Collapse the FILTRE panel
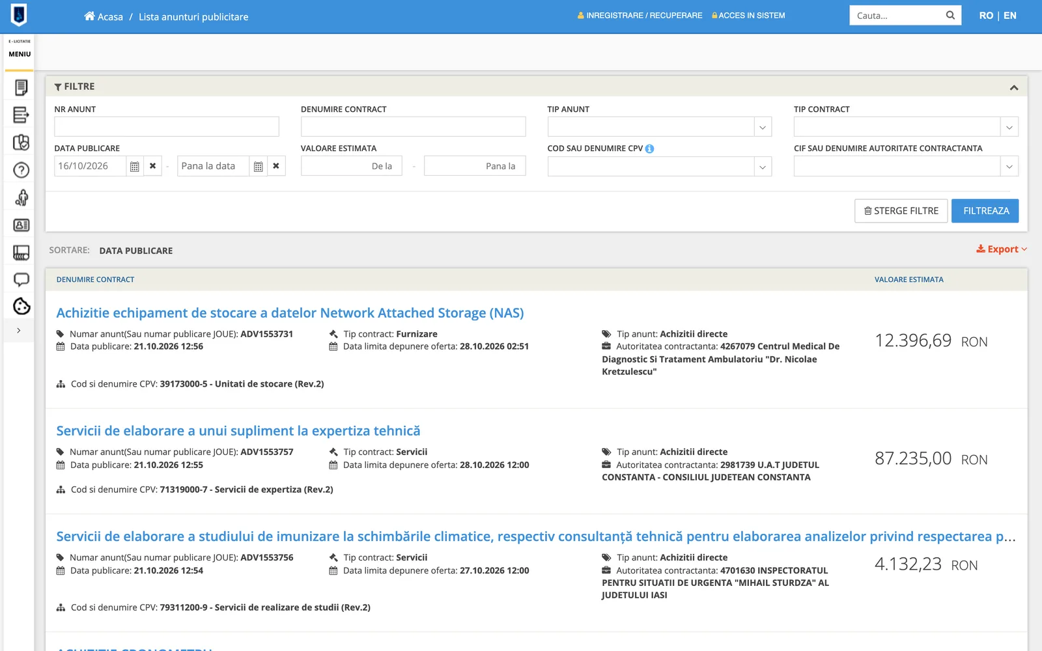This screenshot has width=1042, height=651. click(x=1014, y=87)
